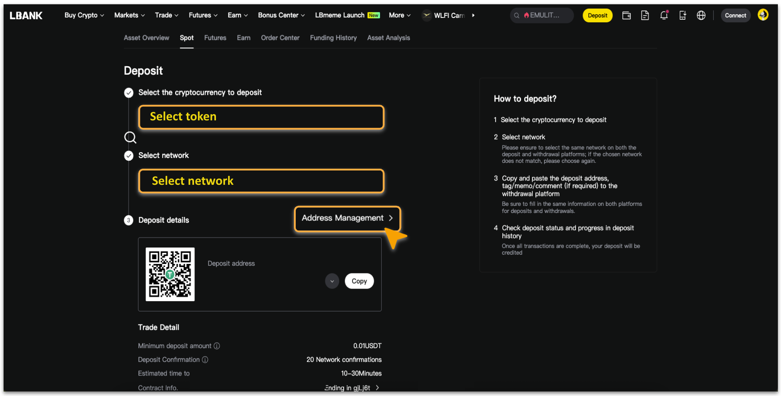
Task: Click 'Check deposit status and progress' step text
Action: 568,232
